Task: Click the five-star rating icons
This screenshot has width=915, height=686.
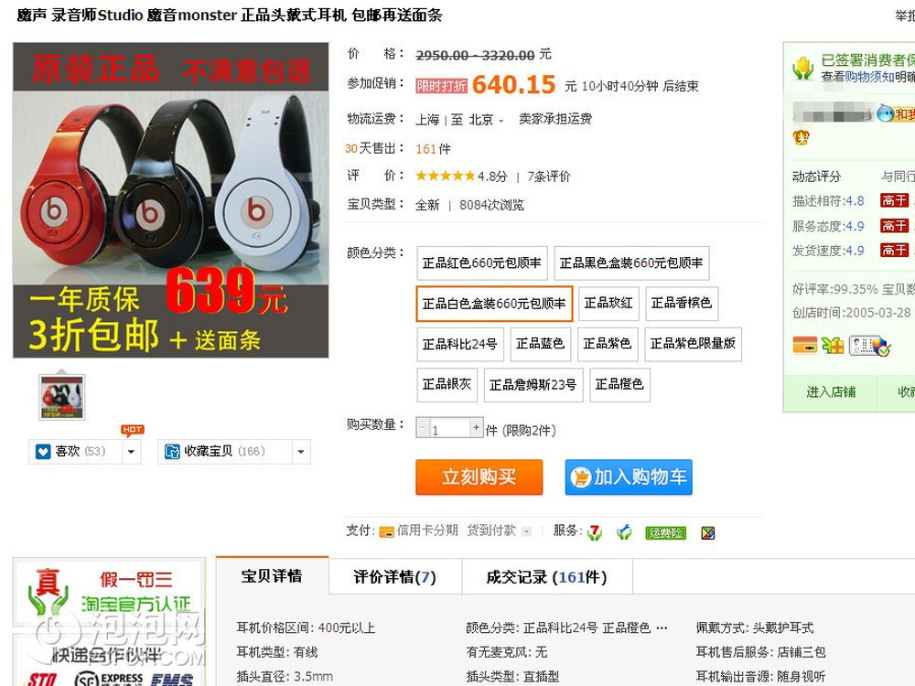Action: 446,176
